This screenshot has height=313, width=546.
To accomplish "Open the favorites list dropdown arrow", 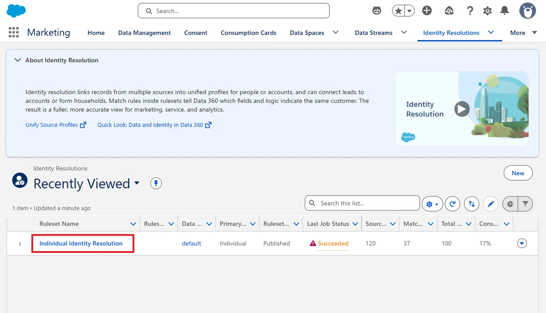I will click(409, 11).
